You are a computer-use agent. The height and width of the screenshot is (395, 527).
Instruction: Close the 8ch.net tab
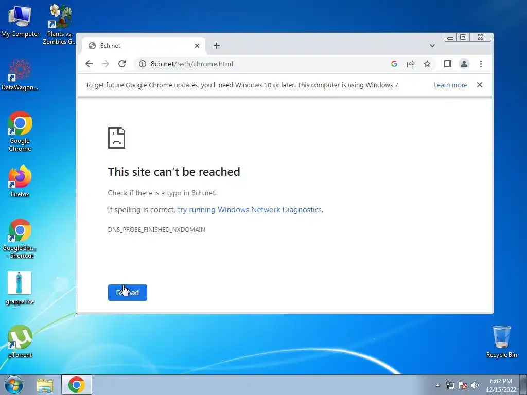197,46
